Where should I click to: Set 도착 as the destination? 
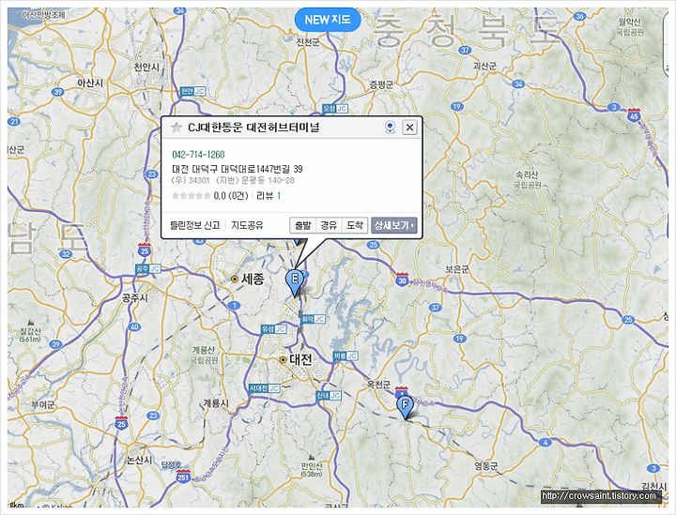pyautogui.click(x=355, y=225)
